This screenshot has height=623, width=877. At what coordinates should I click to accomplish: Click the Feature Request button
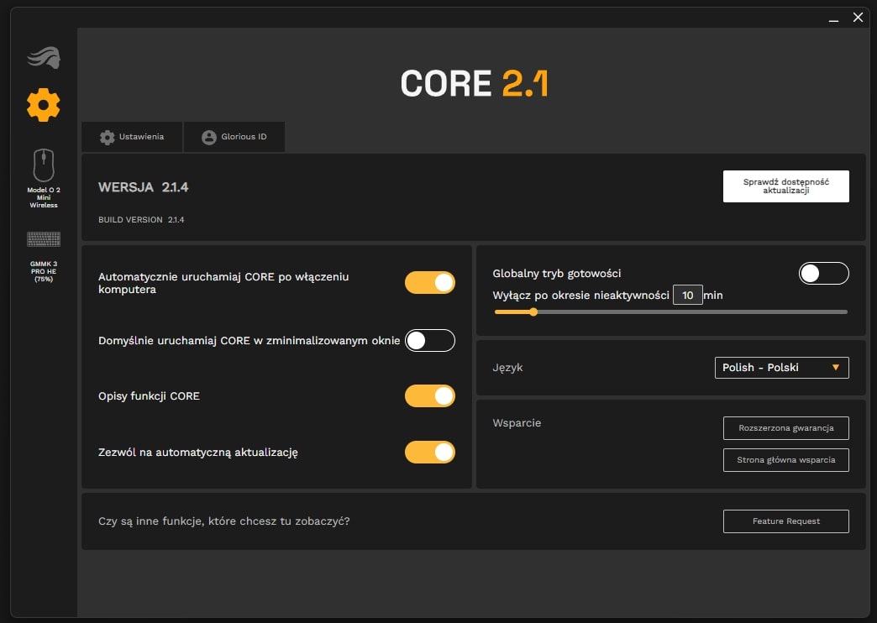coord(785,521)
